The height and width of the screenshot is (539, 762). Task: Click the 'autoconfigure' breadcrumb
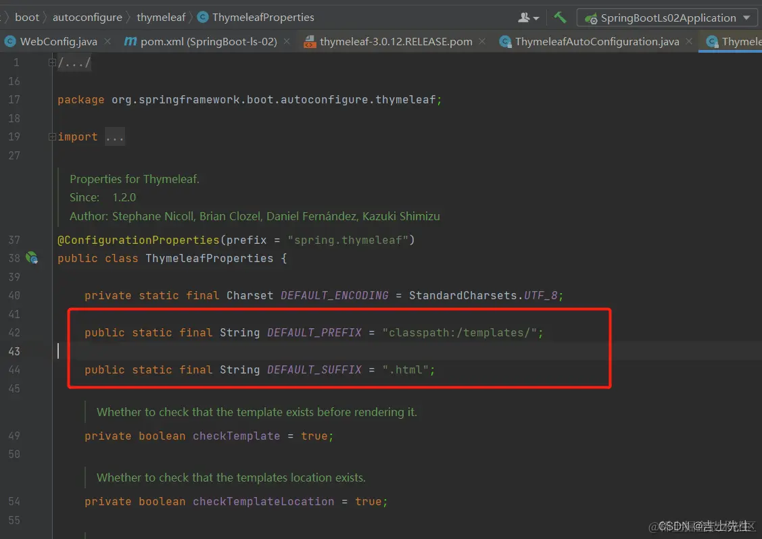point(87,18)
